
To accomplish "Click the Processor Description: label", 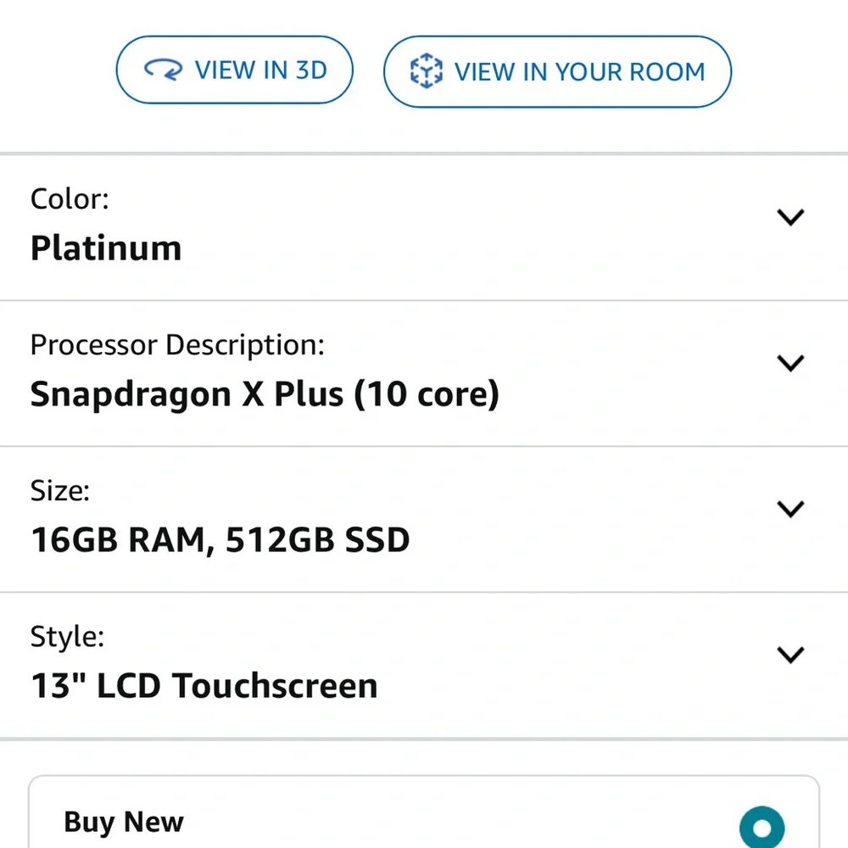I will (177, 346).
